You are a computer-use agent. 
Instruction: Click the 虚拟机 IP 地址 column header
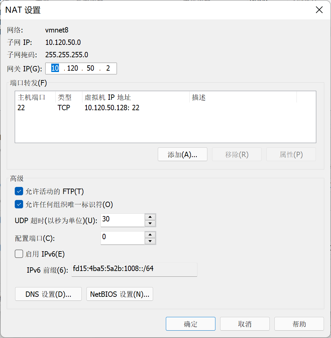(x=136, y=97)
